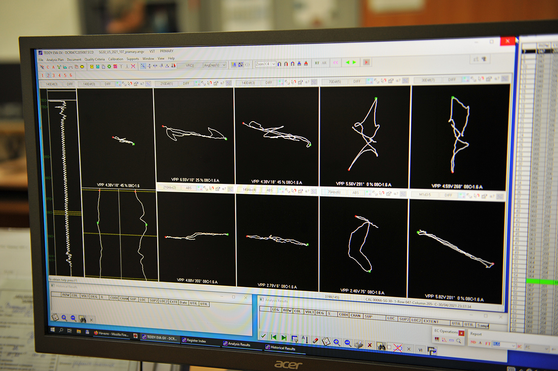The height and width of the screenshot is (371, 558).
Task: Click the zoom out magnifier in Analysis Results
Action: click(x=348, y=343)
